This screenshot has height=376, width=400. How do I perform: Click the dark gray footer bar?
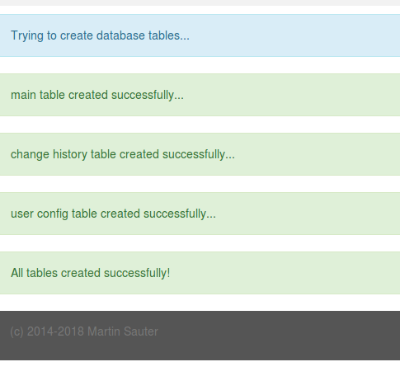pos(200,336)
